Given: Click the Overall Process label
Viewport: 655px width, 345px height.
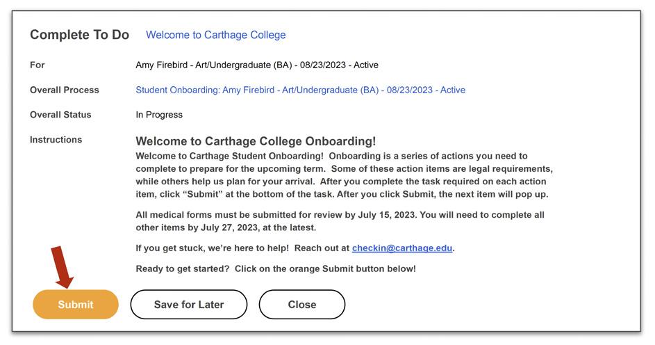Looking at the screenshot, I should 64,90.
